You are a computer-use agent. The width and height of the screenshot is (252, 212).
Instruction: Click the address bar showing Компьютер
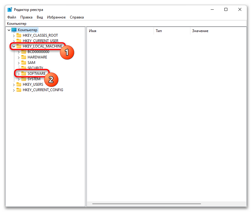coord(121,24)
